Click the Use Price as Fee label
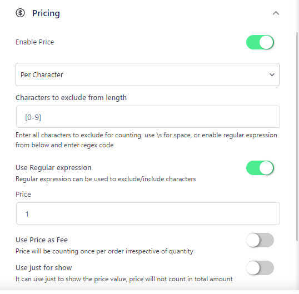This screenshot has height=294, width=299. (x=42, y=240)
